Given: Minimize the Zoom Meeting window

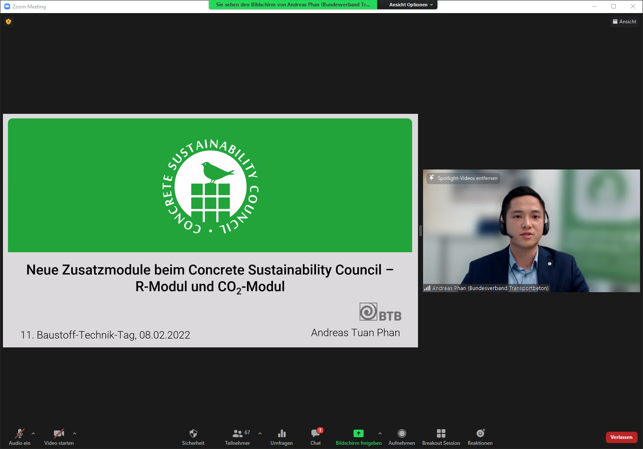Looking at the screenshot, I should click(595, 6).
